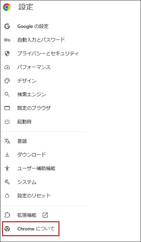
Task: Click the shield privacy icon
Action: pos(7,54)
